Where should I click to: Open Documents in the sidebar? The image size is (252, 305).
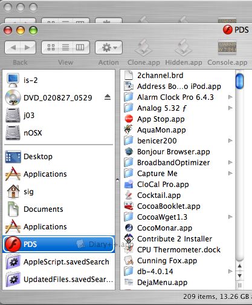click(59, 209)
